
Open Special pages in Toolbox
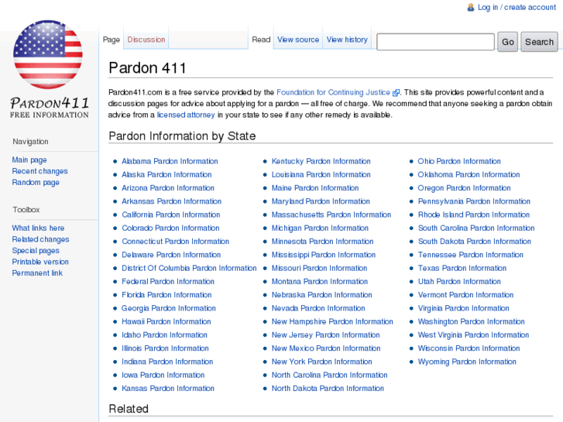36,251
